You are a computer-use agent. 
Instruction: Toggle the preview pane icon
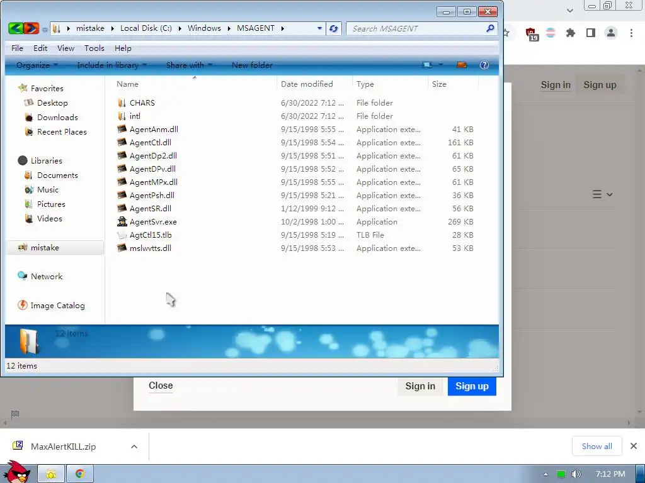click(462, 65)
